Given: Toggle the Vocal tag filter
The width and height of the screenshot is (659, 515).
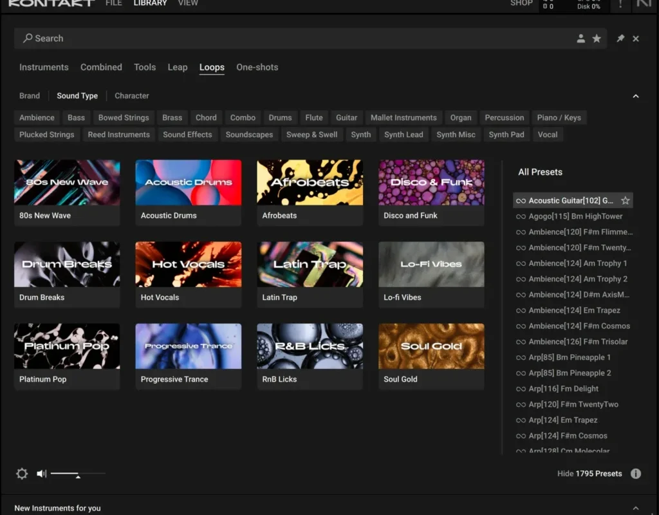Looking at the screenshot, I should (548, 135).
